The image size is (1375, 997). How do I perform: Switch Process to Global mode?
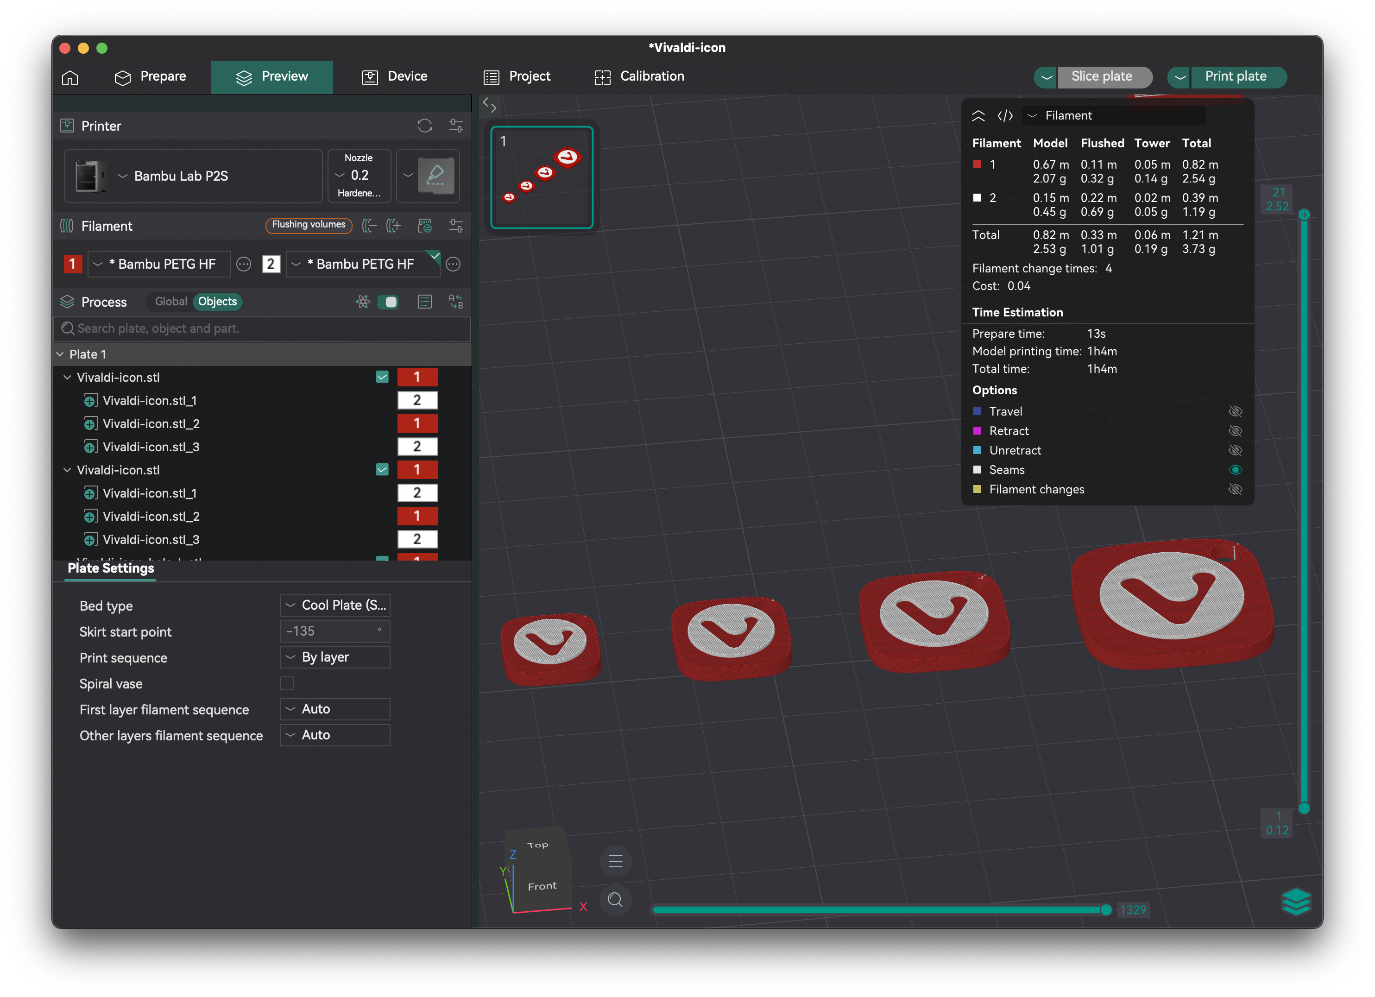[171, 302]
